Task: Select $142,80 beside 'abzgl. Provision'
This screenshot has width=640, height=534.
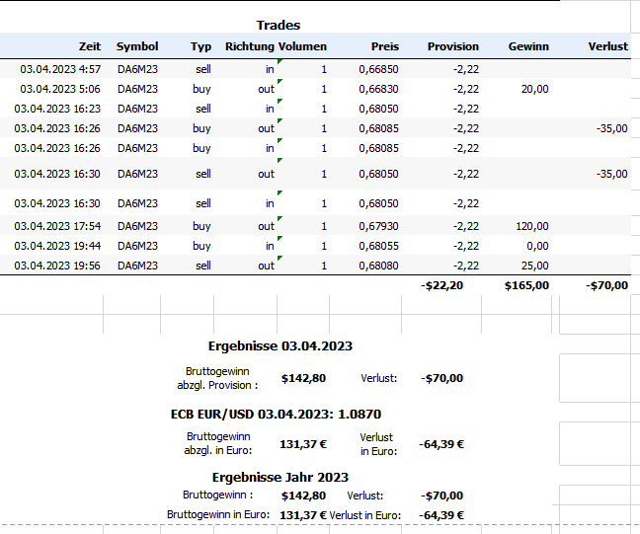Action: click(x=303, y=378)
